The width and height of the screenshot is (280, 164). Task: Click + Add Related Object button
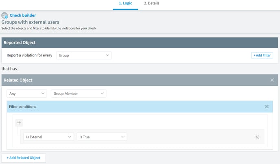tap(24, 158)
